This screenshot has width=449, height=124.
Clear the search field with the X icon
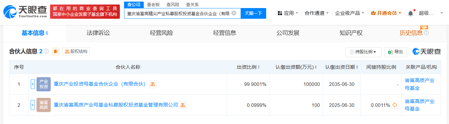[234, 13]
